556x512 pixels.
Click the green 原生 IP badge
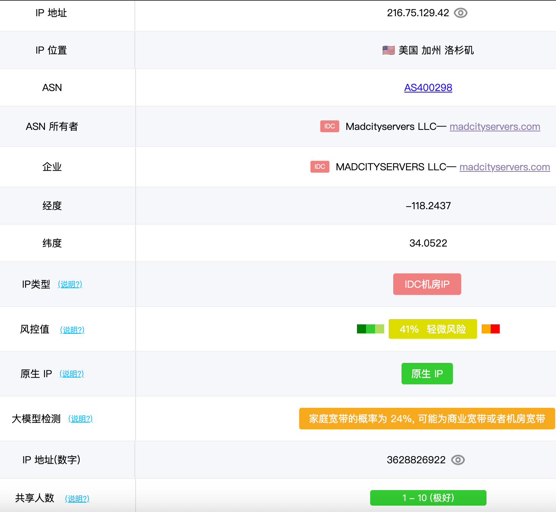point(427,374)
